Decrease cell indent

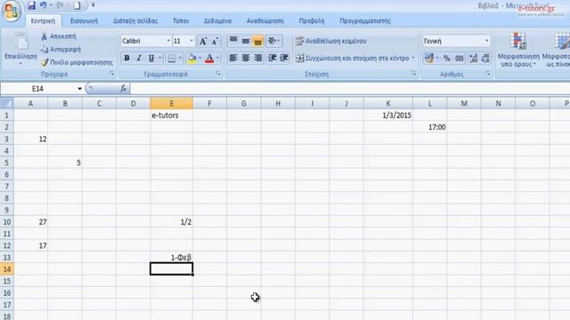272,58
